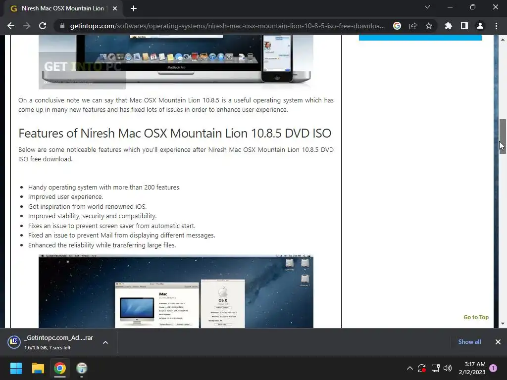507x380 pixels.
Task: Open the Google icon in address bar
Action: 397,26
